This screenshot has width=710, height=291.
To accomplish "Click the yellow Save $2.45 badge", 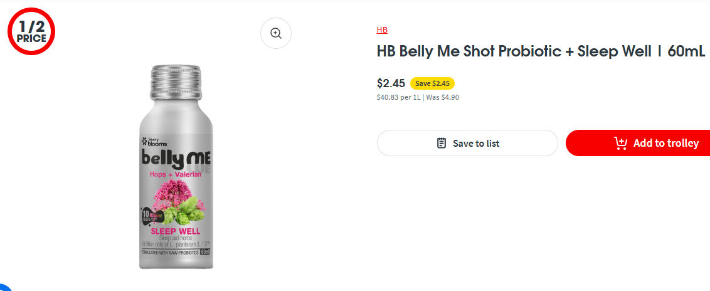I will point(432,83).
